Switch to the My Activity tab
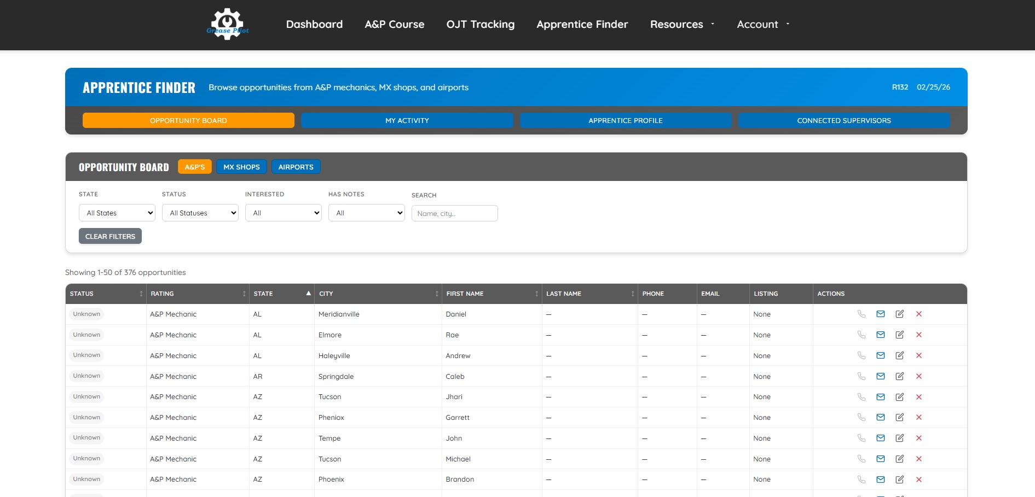1035x497 pixels. (x=407, y=120)
